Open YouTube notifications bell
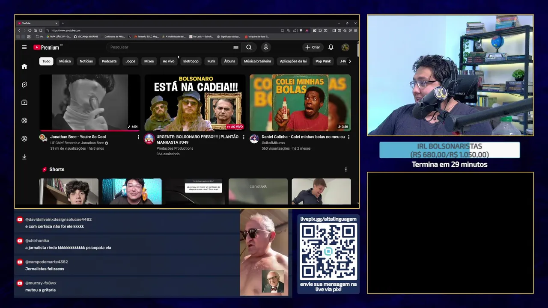The image size is (548, 308). [331, 47]
